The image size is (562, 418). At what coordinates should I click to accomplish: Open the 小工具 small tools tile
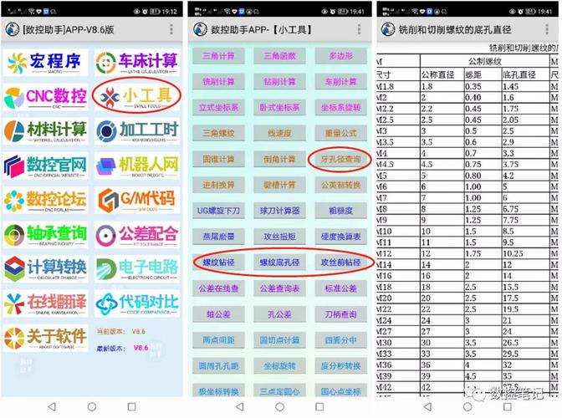[x=137, y=96]
